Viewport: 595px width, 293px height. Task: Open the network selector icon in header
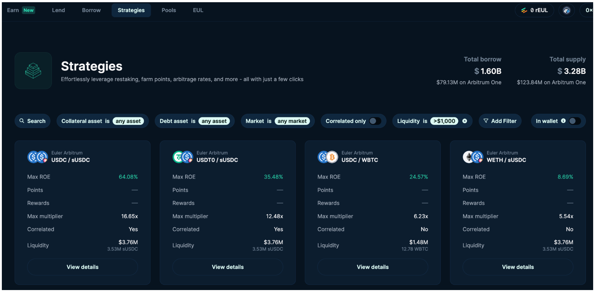567,10
